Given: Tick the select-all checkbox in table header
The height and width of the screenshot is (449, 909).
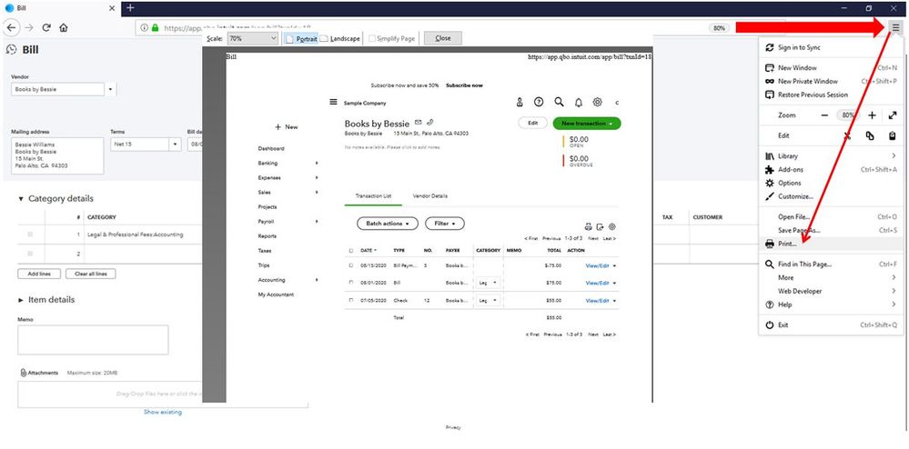Looking at the screenshot, I should (x=350, y=250).
